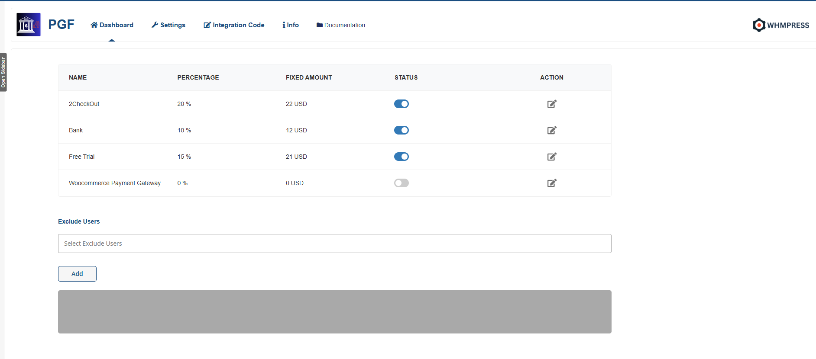Image resolution: width=816 pixels, height=359 pixels.
Task: Enable the Woocommerce Payment Gateway toggle
Action: [401, 183]
